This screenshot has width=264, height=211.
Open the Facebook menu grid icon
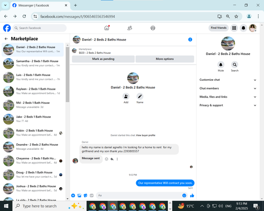234,28
